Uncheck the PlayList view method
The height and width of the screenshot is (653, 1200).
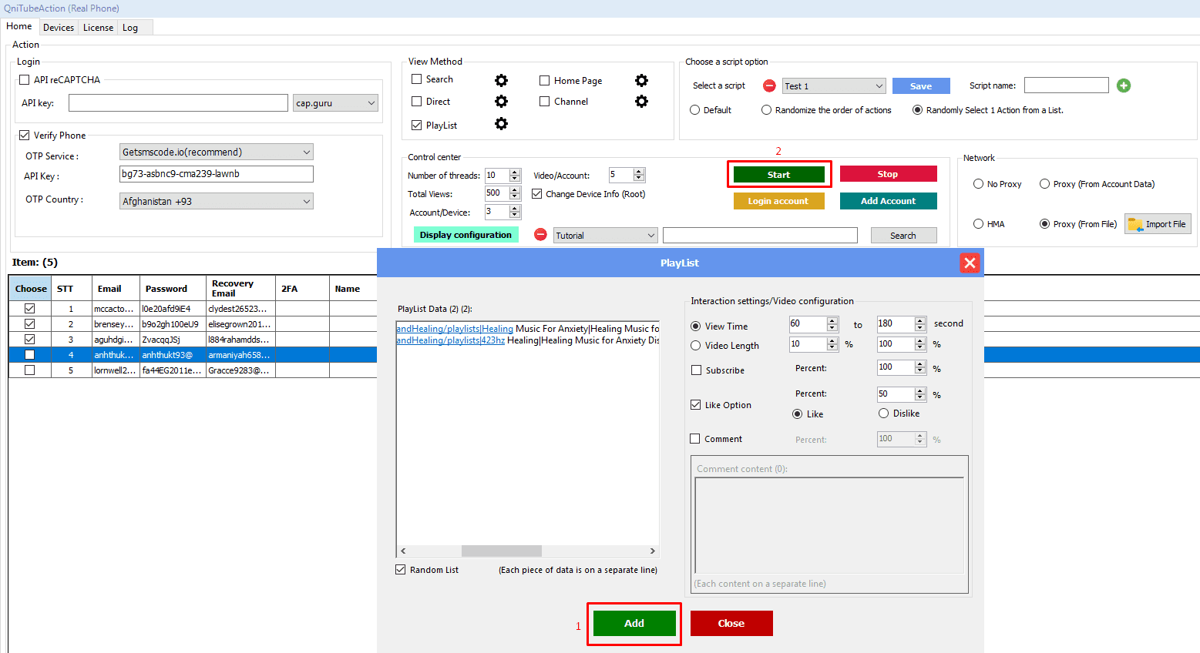click(417, 125)
